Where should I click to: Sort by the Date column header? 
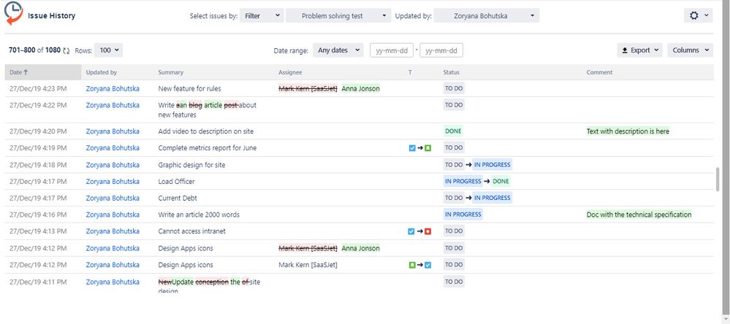pyautogui.click(x=43, y=72)
